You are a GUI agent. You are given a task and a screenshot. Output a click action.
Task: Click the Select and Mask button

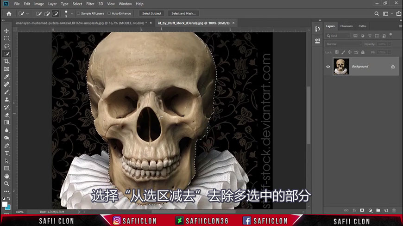[x=183, y=13]
